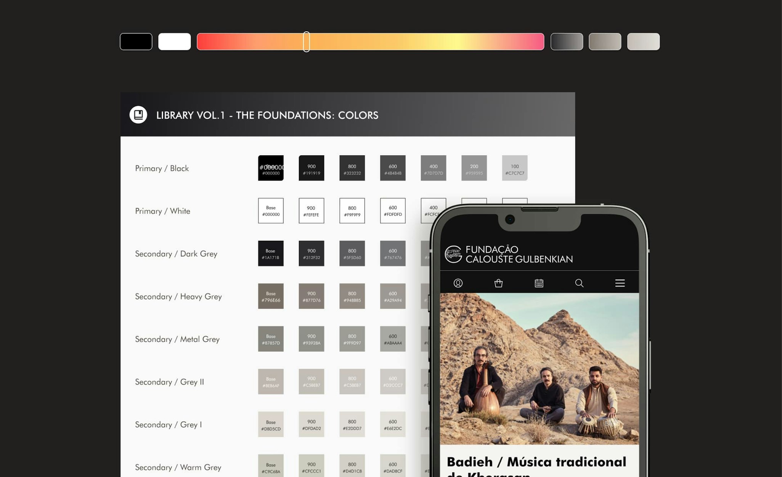Select Metal Grey 800 #9F9D97 swatch

[352, 339]
